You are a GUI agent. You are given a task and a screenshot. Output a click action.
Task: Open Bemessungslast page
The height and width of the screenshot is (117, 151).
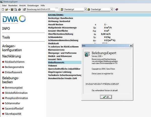(14, 88)
